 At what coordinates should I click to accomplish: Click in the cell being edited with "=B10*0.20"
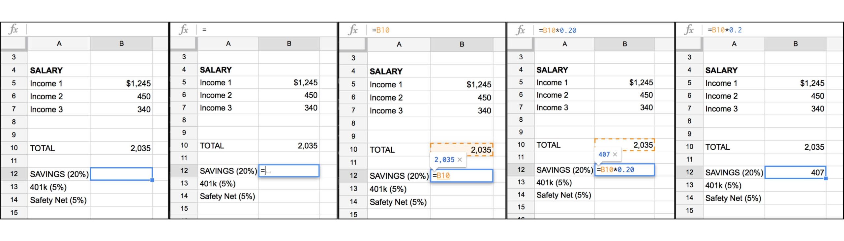pyautogui.click(x=624, y=170)
